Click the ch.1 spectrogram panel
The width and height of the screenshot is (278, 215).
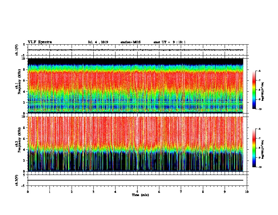click(135, 86)
